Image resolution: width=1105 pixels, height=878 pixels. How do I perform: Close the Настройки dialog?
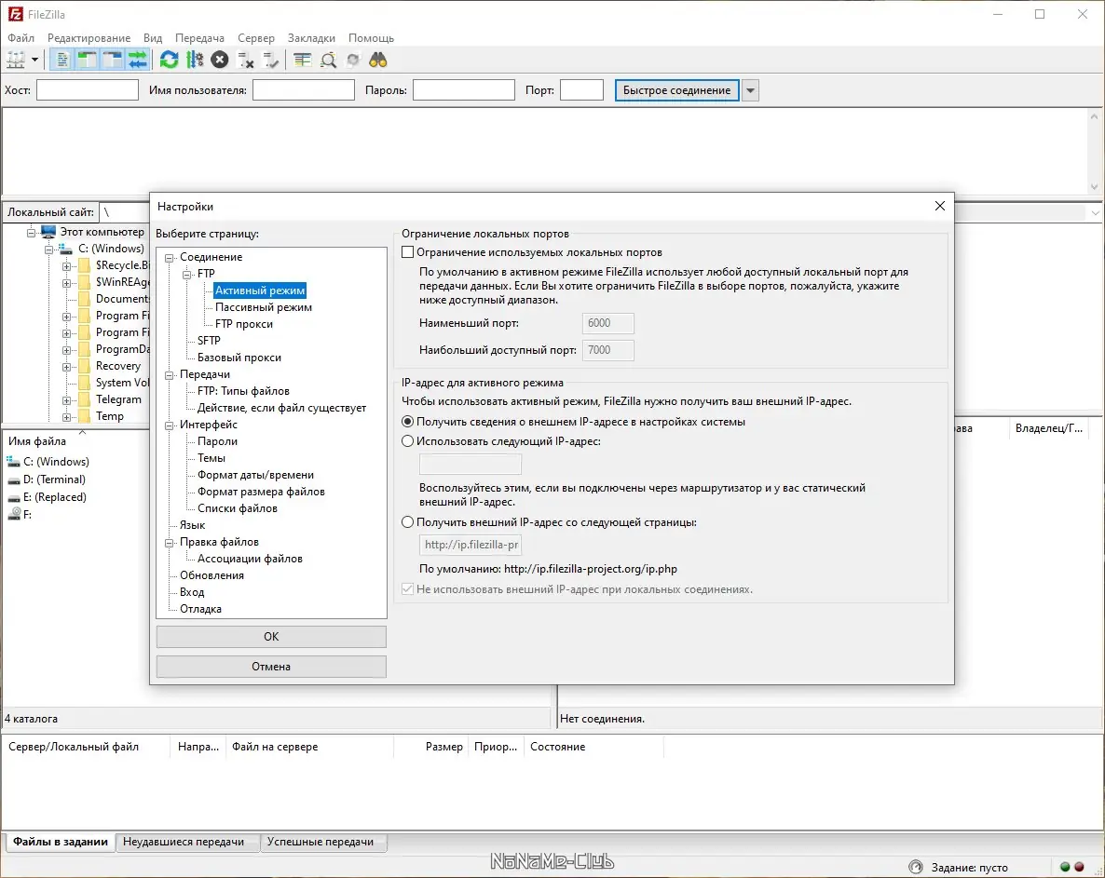click(939, 206)
